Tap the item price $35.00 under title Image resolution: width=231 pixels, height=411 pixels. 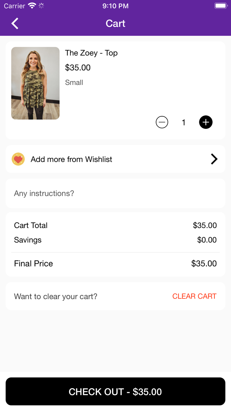[x=78, y=68]
